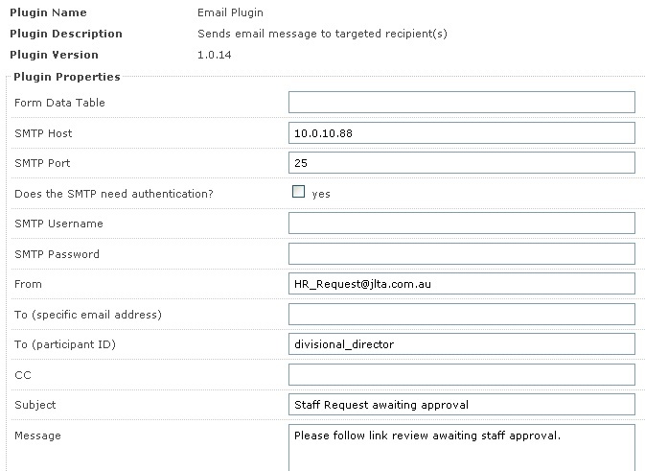Focus the SMTP Host field containing 10.0.10.88
Image resolution: width=645 pixels, height=471 pixels.
coord(461,133)
